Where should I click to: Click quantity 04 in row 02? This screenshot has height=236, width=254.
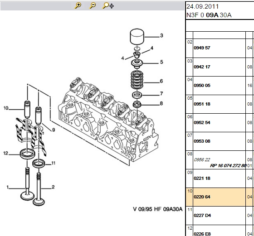pos(249,48)
